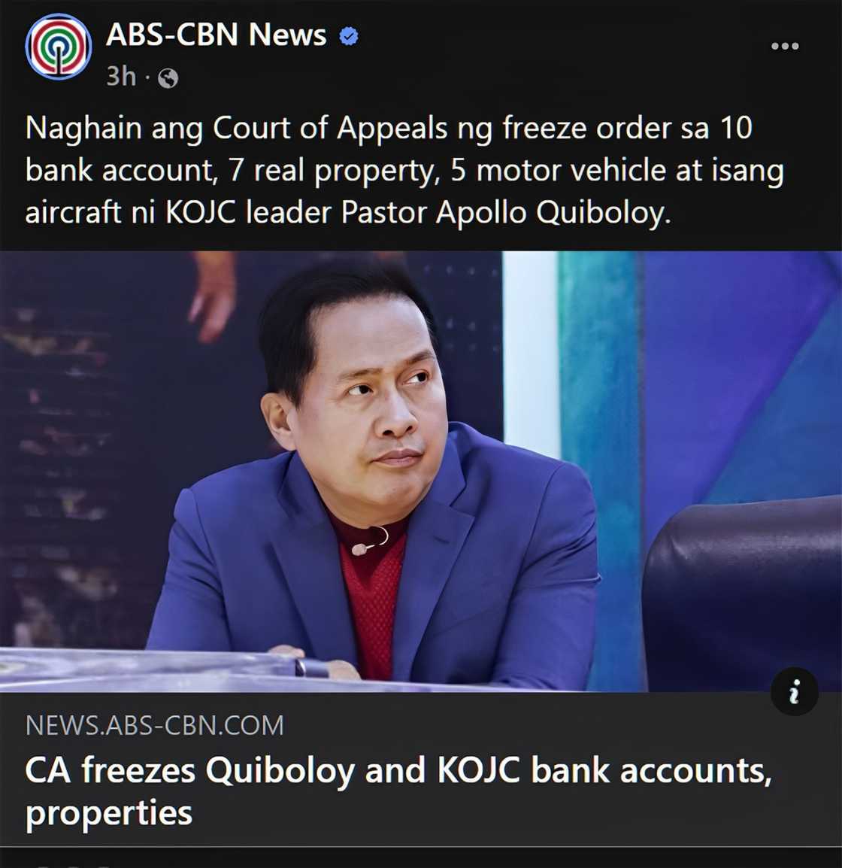
Task: Click the globe public audience icon
Action: (168, 78)
